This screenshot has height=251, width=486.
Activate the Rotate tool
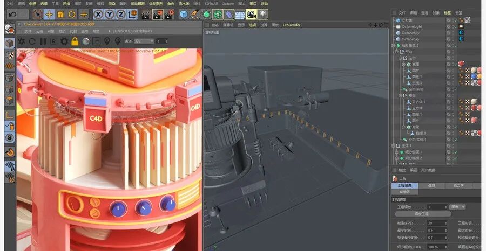coord(72,14)
